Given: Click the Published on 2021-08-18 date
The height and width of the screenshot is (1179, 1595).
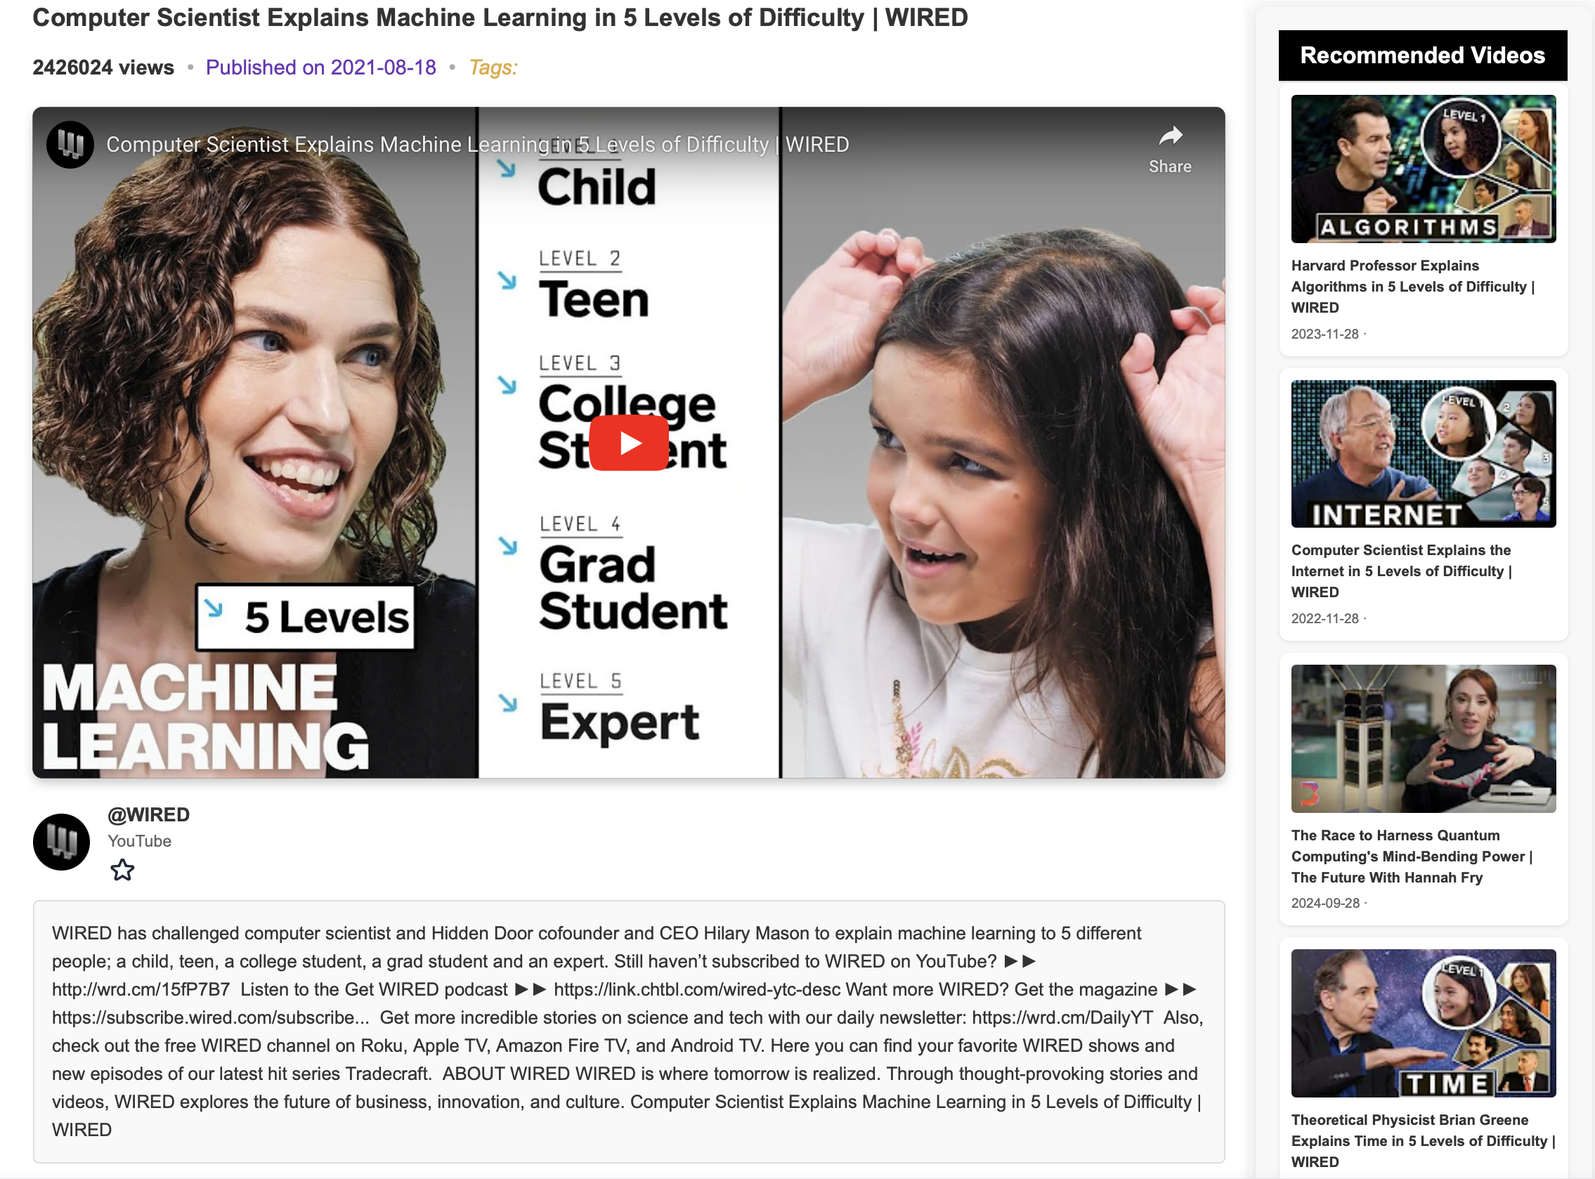Looking at the screenshot, I should [x=320, y=67].
